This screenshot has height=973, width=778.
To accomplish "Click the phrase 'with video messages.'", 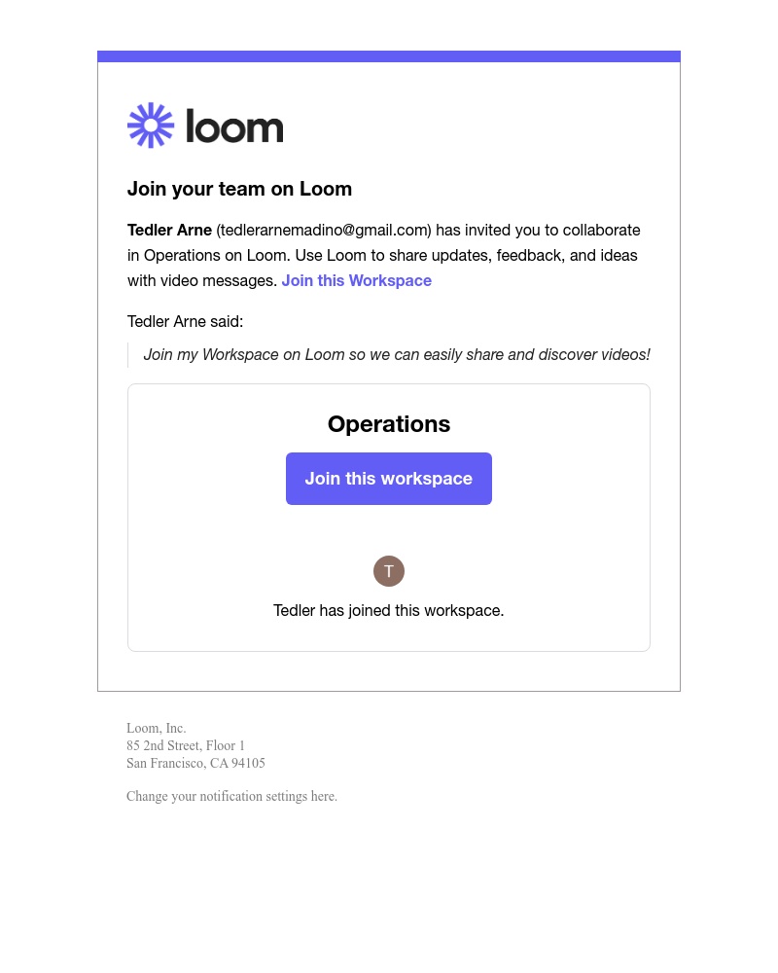I will [x=202, y=281].
